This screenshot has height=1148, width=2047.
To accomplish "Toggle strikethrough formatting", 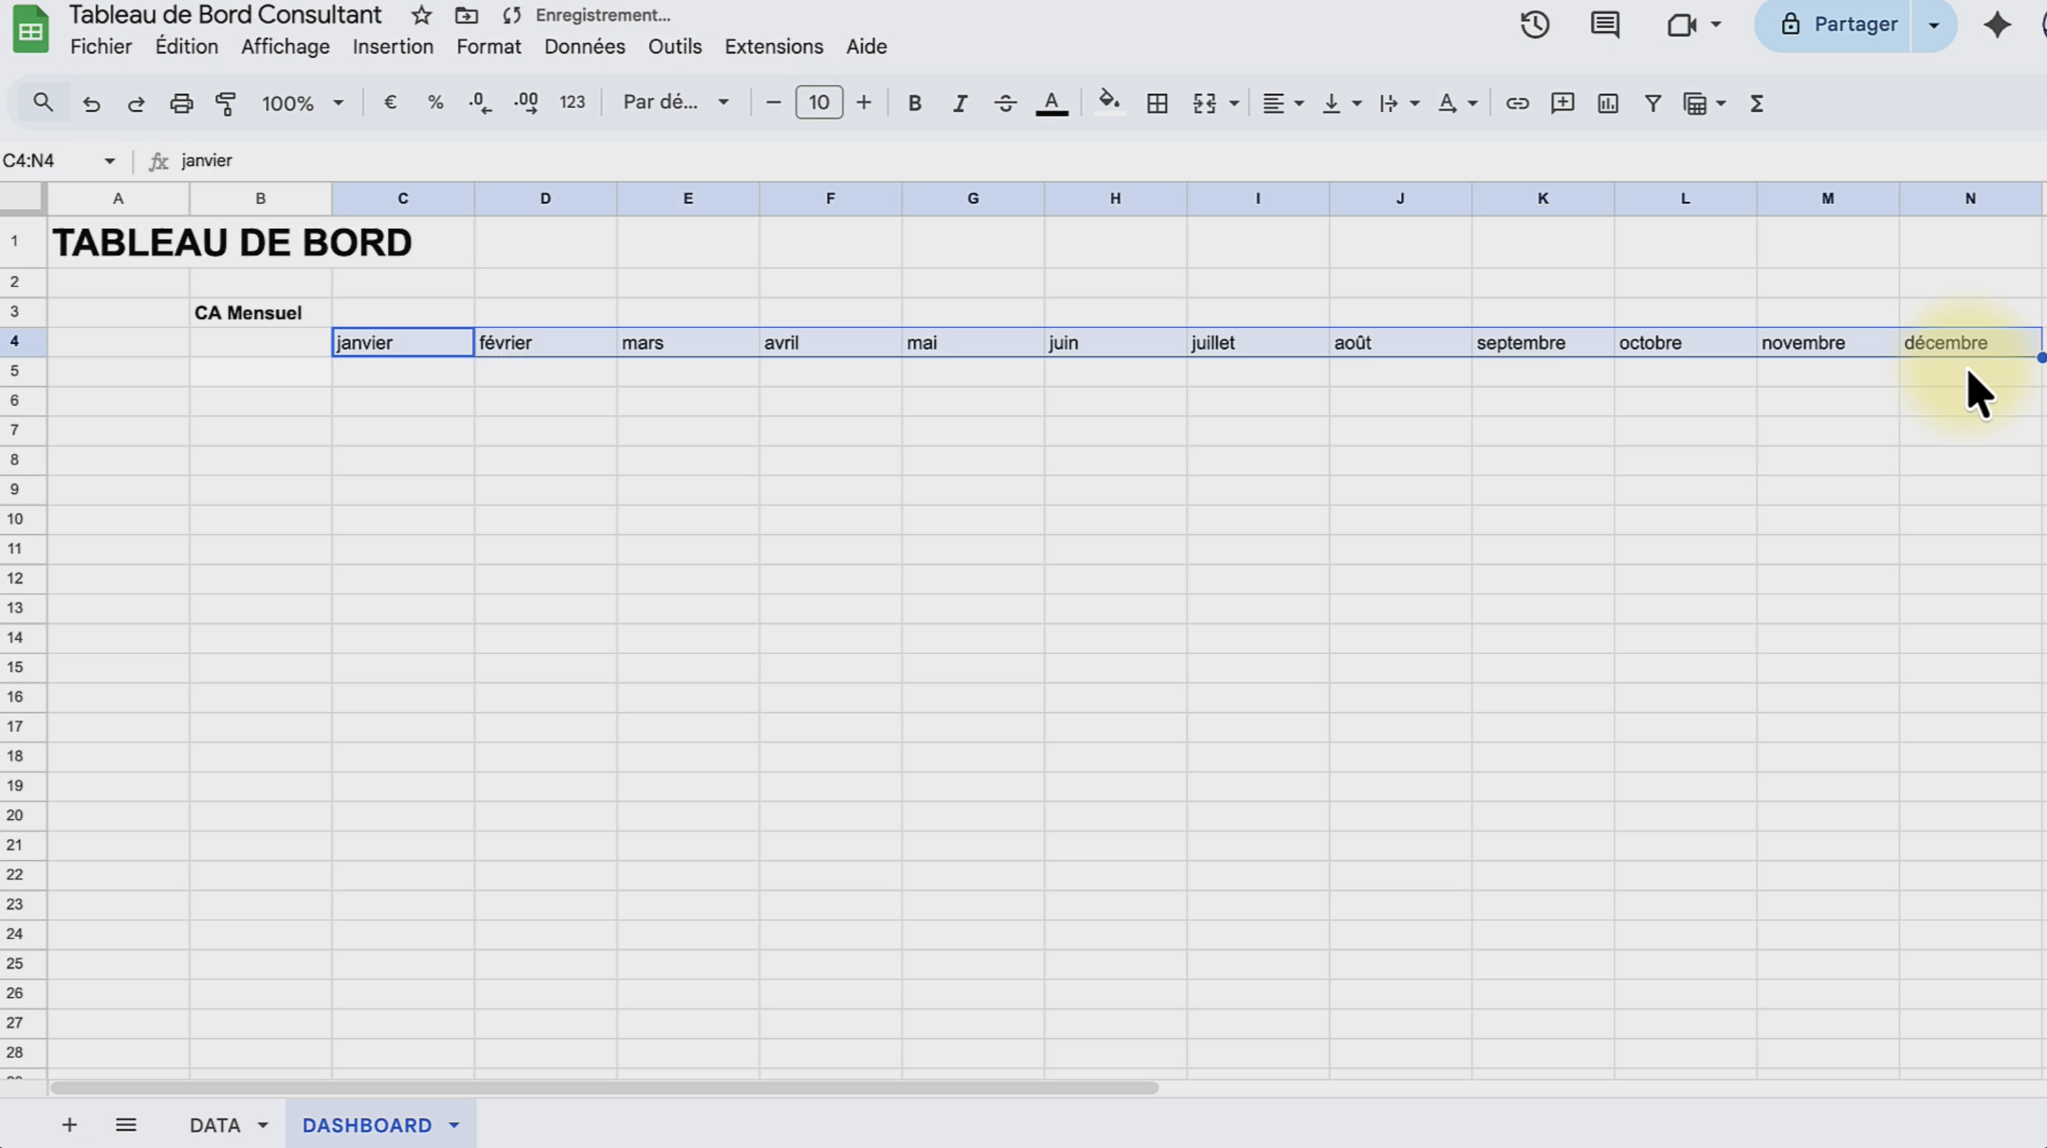I will 1005,103.
